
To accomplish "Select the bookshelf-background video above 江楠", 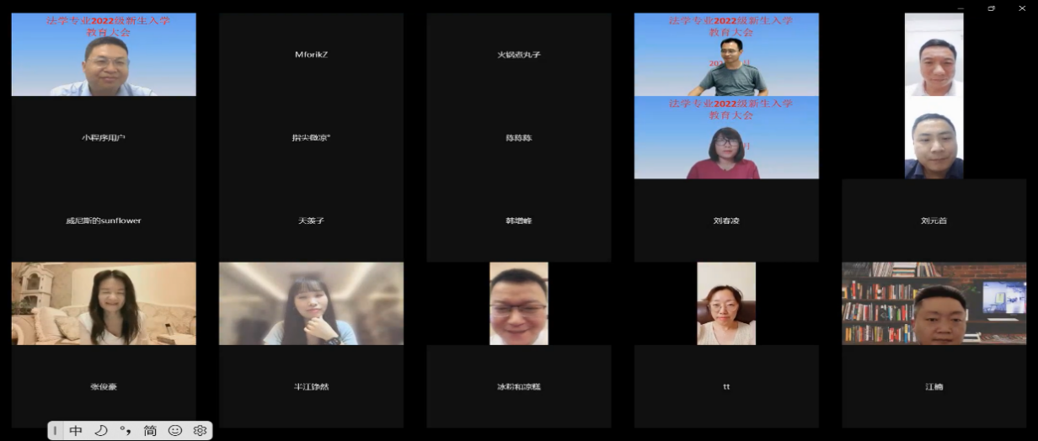I will (x=934, y=303).
